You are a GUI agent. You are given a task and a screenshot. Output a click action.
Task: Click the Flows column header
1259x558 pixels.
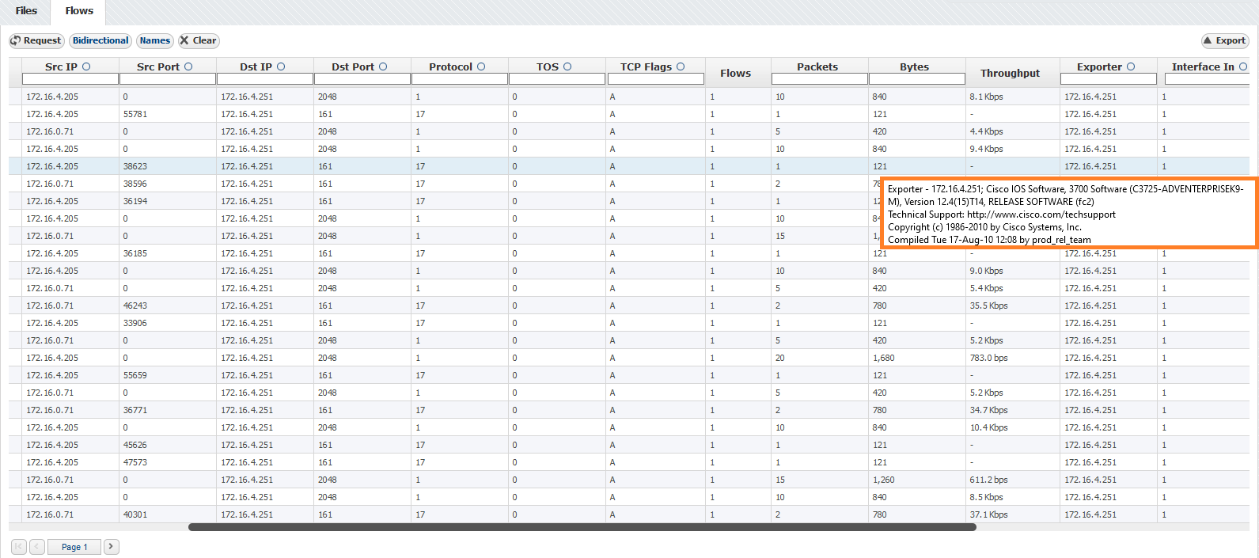click(735, 73)
